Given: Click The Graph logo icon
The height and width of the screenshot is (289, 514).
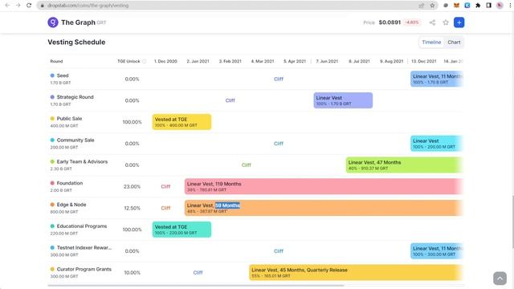Looking at the screenshot, I should pyautogui.click(x=53, y=22).
